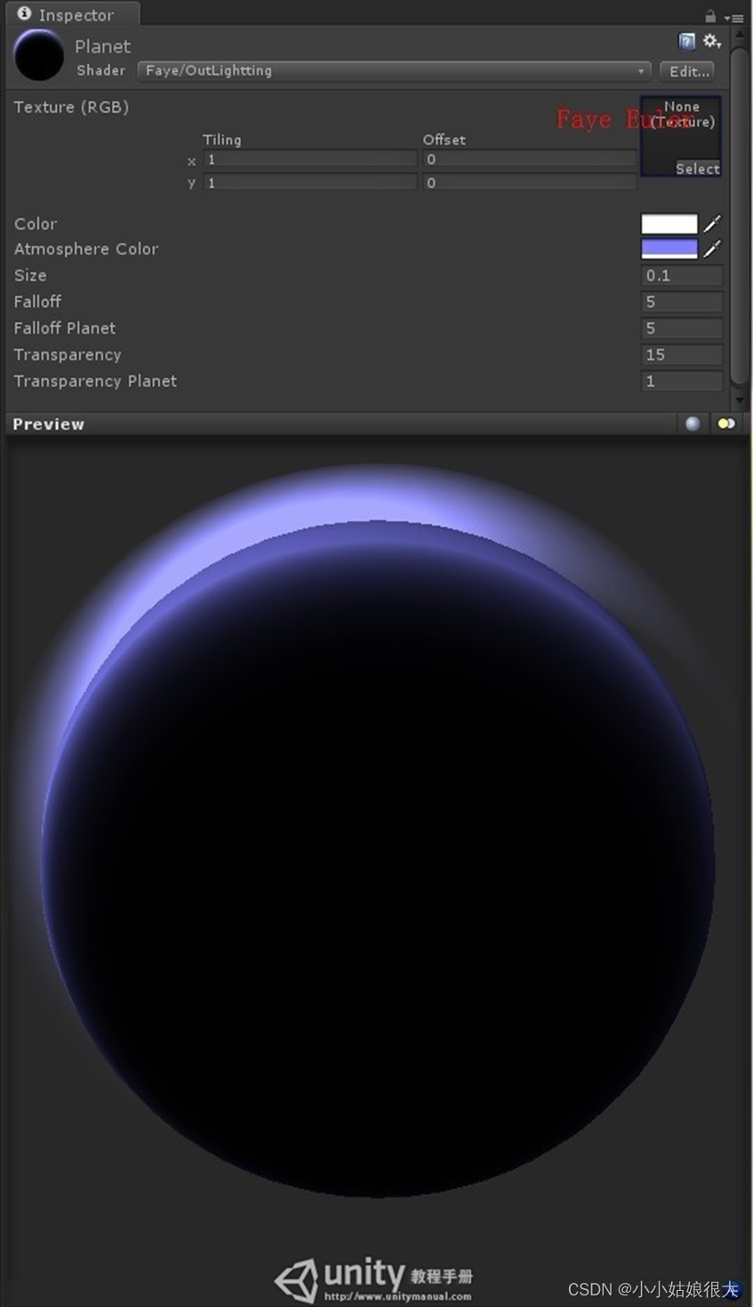Click the dropdown arrow beside the hamburger menu

(727, 18)
